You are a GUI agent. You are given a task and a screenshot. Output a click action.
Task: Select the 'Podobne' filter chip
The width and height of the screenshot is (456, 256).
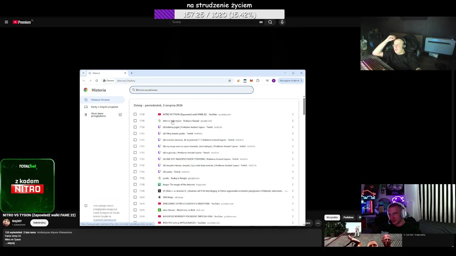click(348, 218)
